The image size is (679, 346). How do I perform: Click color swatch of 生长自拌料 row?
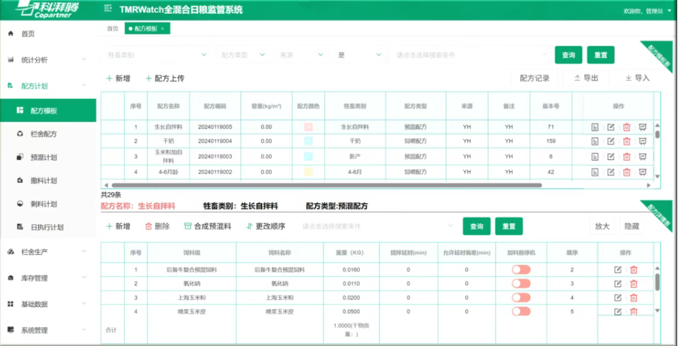pyautogui.click(x=308, y=127)
